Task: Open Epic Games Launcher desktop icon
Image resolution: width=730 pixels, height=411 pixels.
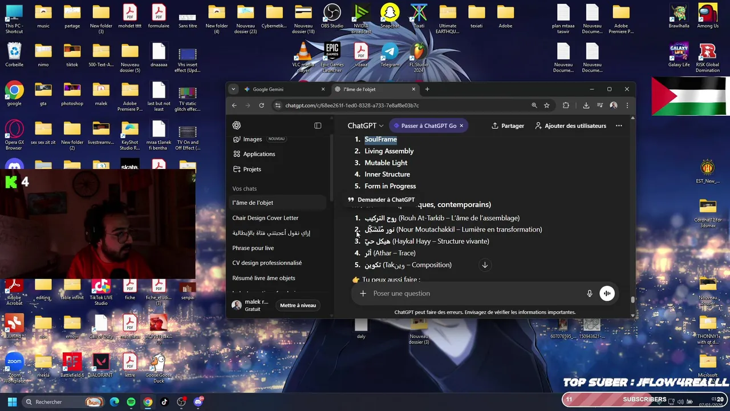Action: click(x=332, y=57)
